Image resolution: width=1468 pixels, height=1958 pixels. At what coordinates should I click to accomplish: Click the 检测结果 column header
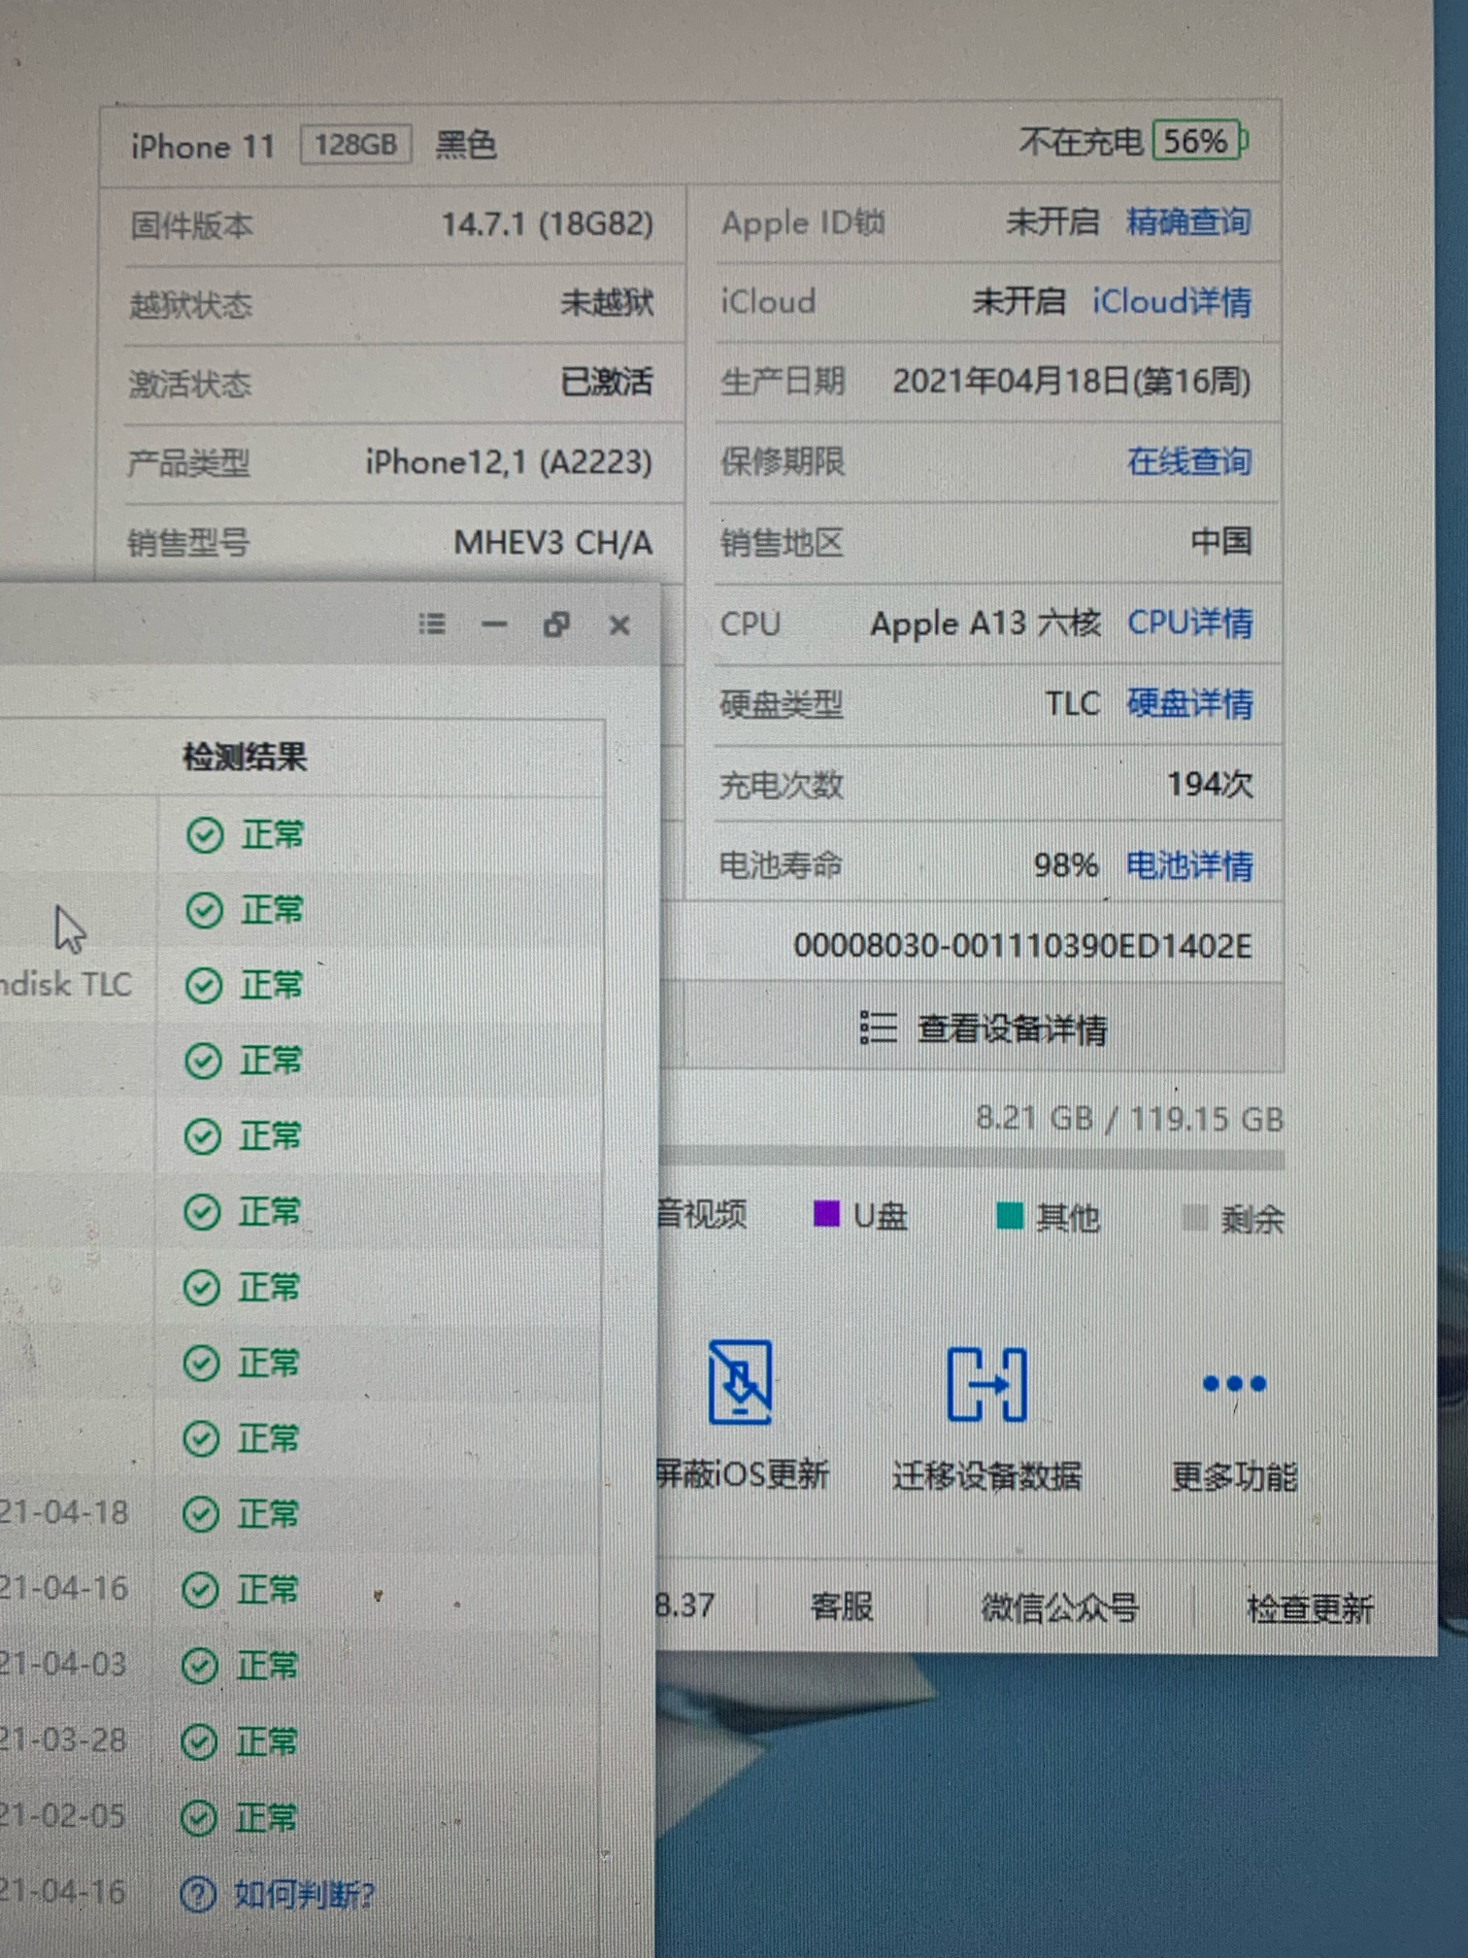tap(245, 757)
